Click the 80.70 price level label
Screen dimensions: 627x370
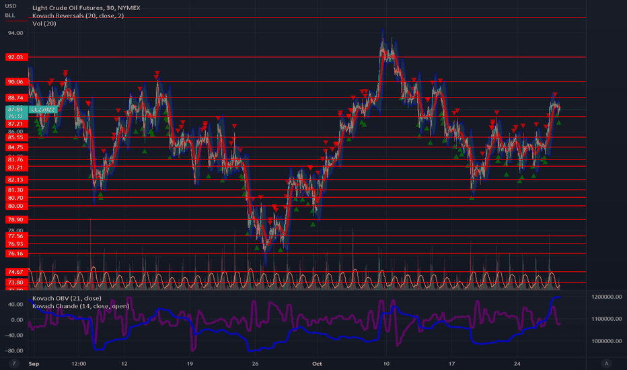(x=16, y=198)
